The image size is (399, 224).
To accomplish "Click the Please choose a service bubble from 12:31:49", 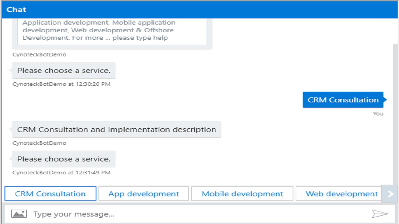I will pos(64,159).
